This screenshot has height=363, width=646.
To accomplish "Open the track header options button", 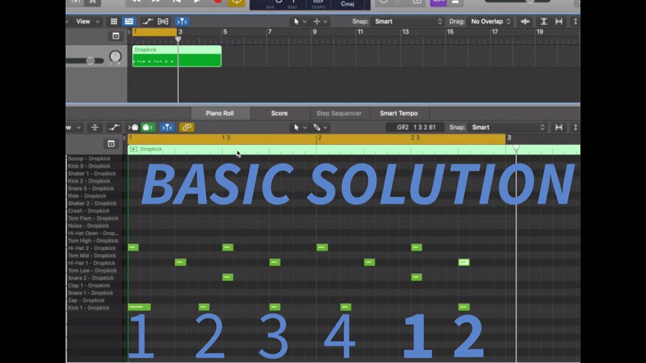I will (x=116, y=36).
